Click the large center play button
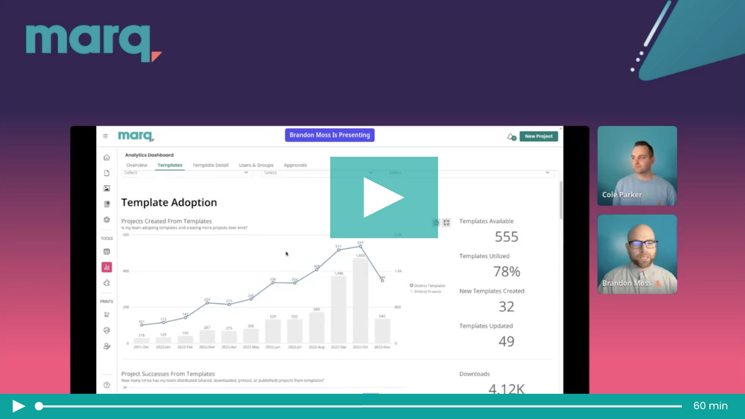Viewport: 745px width, 419px height. tap(384, 197)
